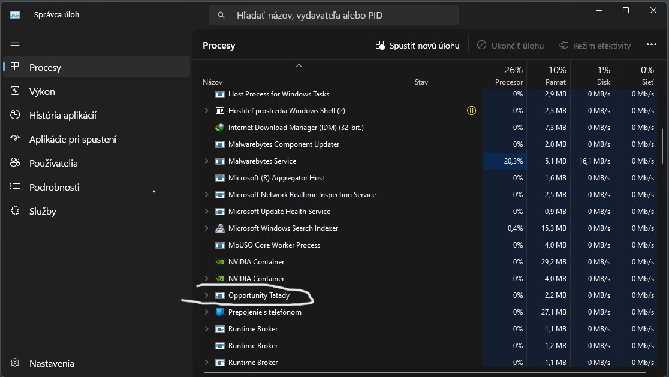Expand Microsoft Windows Search Indexer
This screenshot has height=377, width=669.
[206, 228]
